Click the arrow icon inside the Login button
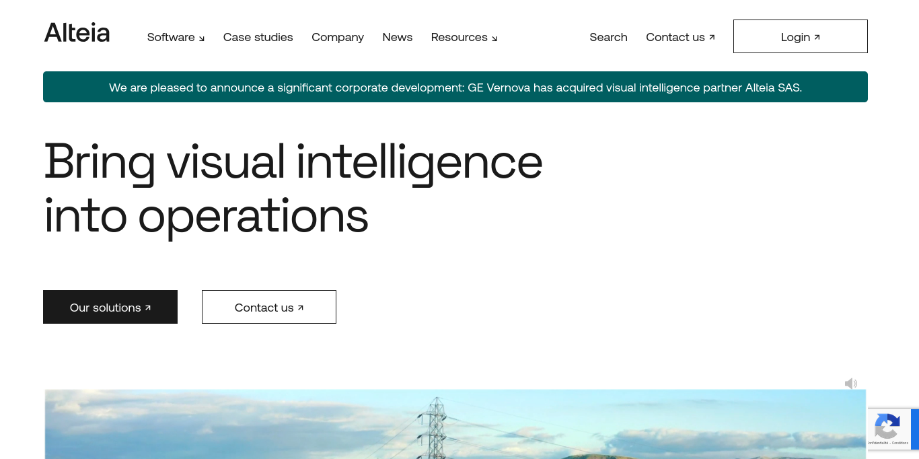 (x=817, y=37)
